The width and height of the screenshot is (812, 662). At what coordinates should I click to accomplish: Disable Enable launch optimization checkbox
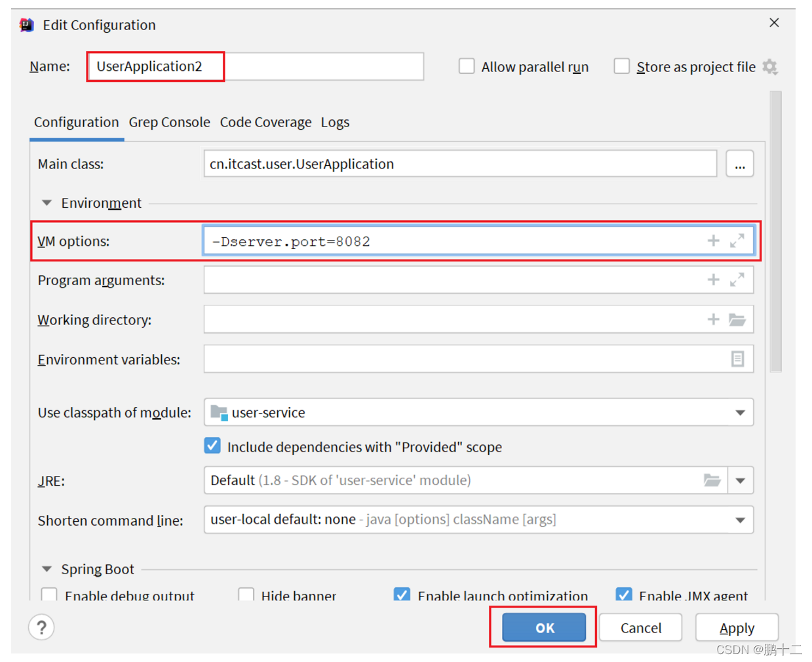click(402, 594)
